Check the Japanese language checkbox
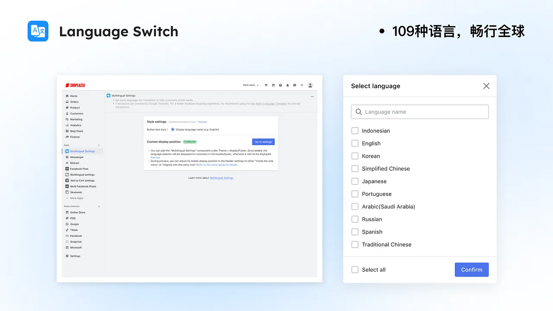The image size is (553, 311). coord(355,181)
